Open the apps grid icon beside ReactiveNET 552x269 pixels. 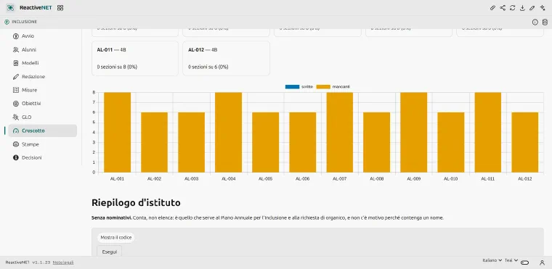pyautogui.click(x=60, y=8)
